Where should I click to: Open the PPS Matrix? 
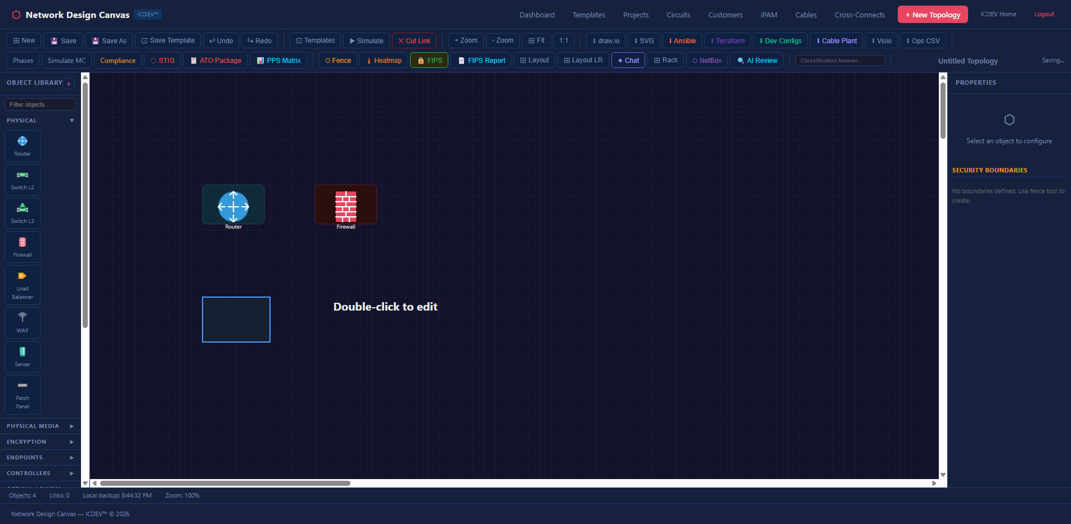tap(278, 61)
